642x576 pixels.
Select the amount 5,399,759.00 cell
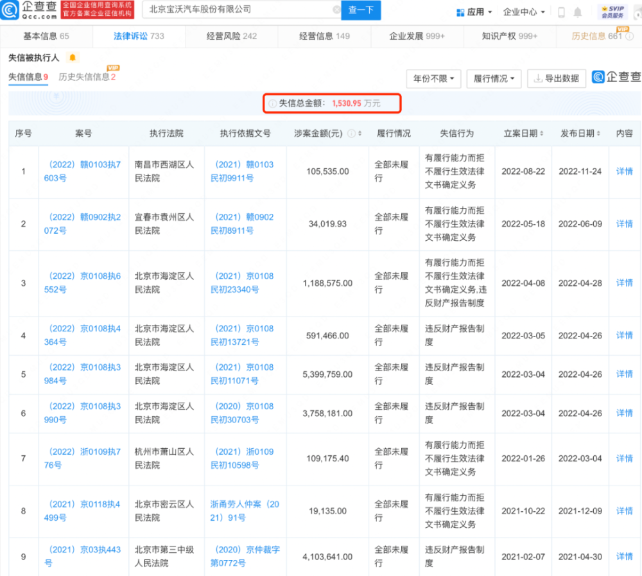point(327,374)
